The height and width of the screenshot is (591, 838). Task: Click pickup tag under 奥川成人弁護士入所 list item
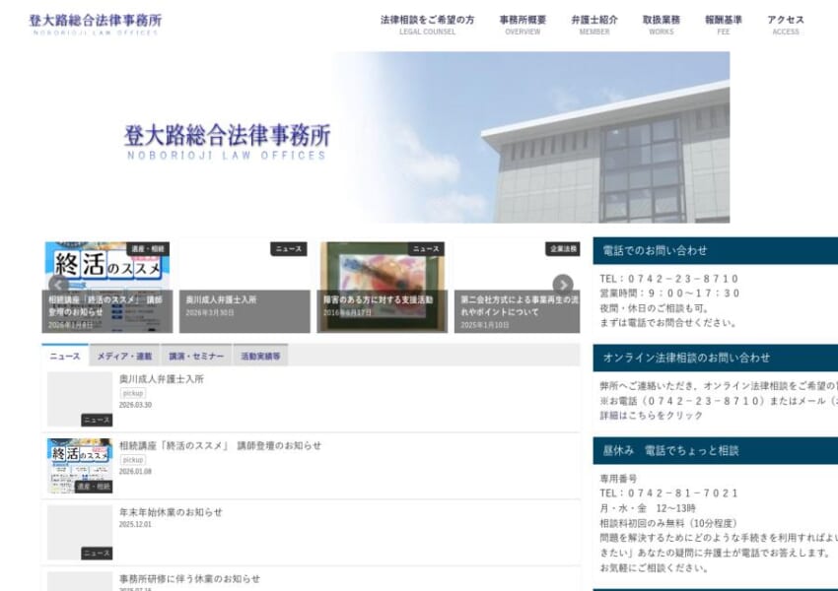132,393
